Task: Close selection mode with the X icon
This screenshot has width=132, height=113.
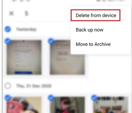Action: [x=11, y=13]
